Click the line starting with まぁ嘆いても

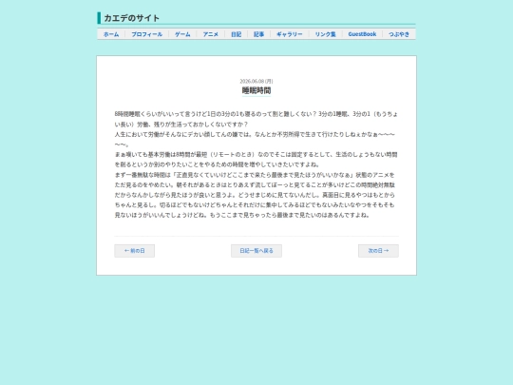pos(256,160)
